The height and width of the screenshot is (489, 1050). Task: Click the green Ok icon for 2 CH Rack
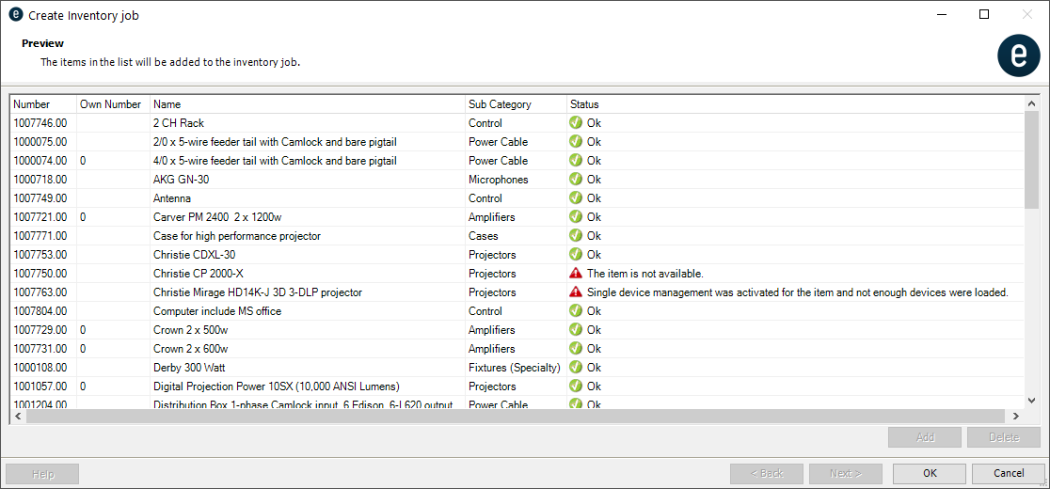pos(576,123)
